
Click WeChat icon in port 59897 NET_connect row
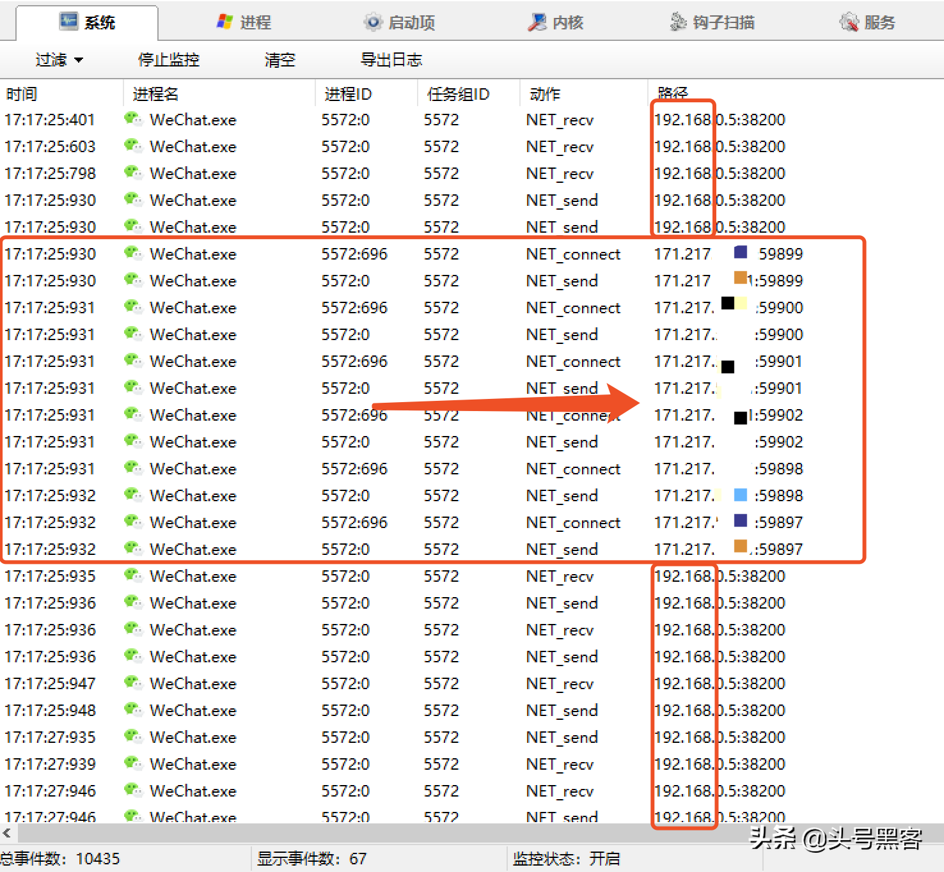133,522
